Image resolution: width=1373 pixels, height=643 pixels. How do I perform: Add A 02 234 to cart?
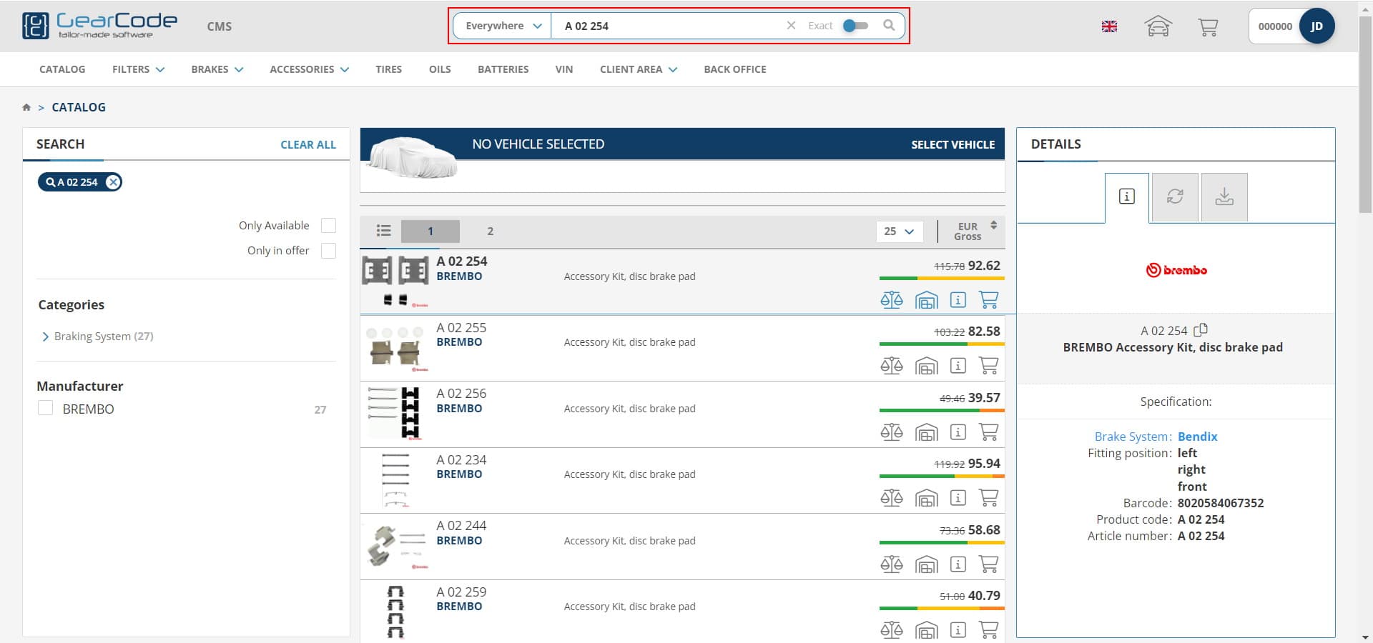pyautogui.click(x=989, y=498)
